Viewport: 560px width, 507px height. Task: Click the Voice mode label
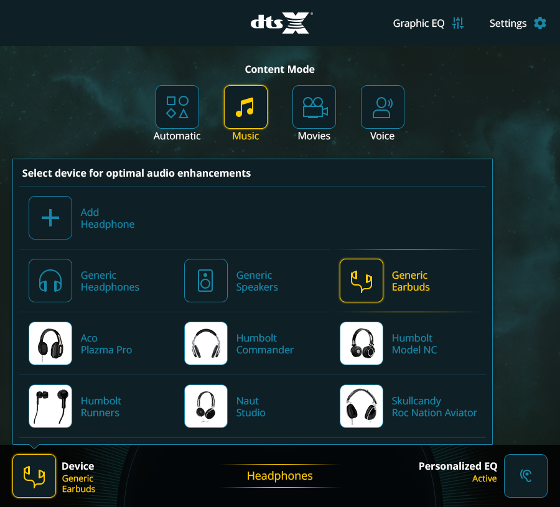click(x=383, y=136)
